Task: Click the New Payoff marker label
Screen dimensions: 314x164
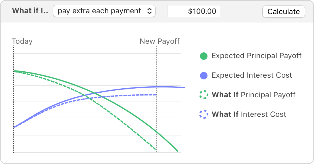Action: pyautogui.click(x=160, y=41)
